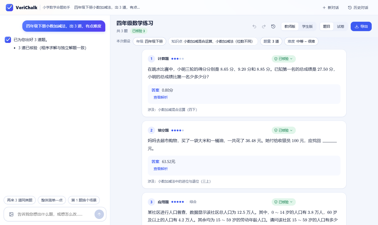Click suggestion 整体简单一点
This screenshot has height=225, width=378.
point(52,200)
